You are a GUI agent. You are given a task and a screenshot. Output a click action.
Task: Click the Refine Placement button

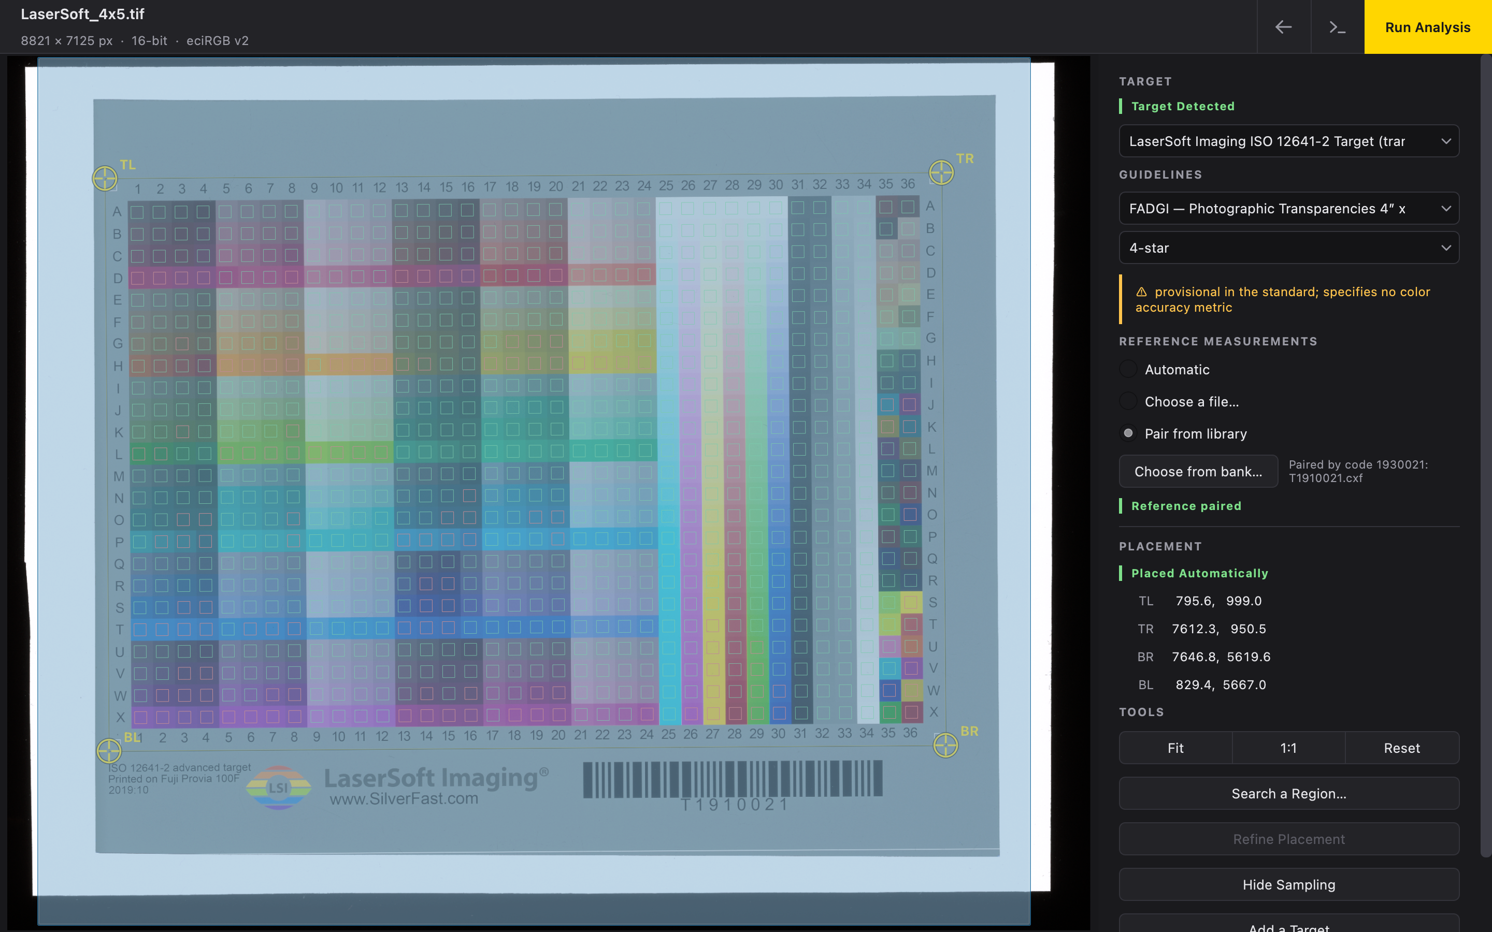coord(1288,839)
